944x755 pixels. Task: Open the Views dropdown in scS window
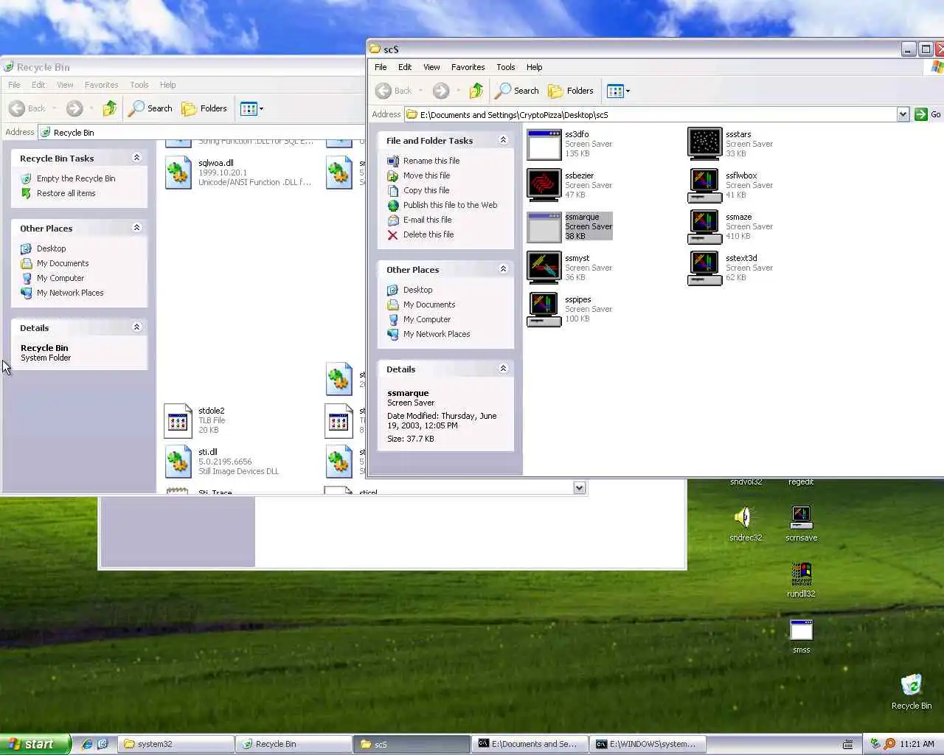[618, 91]
